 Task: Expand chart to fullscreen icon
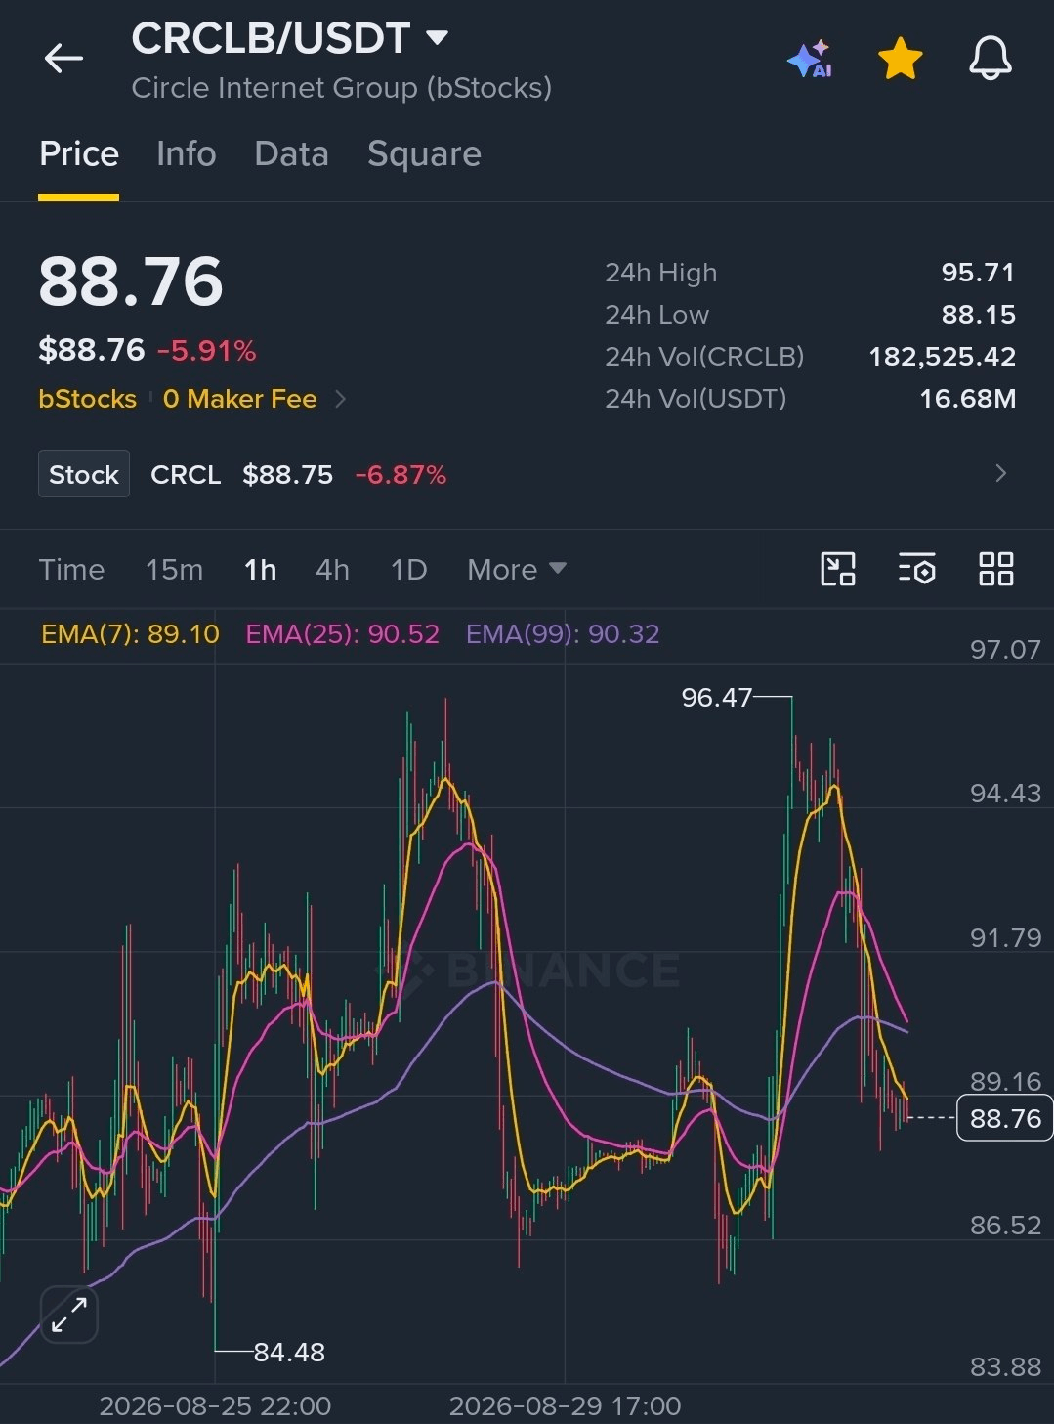pos(69,1316)
